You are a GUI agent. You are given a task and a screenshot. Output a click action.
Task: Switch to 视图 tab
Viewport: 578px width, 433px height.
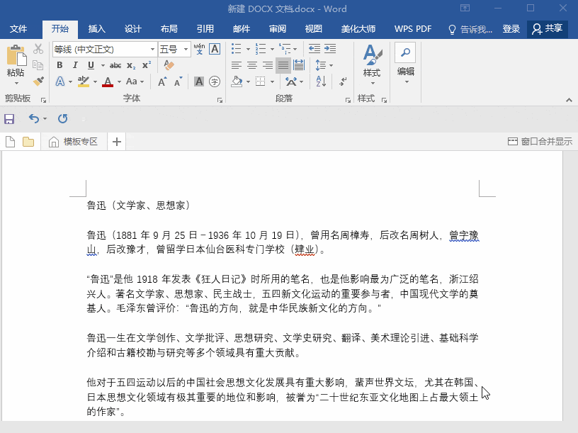313,29
